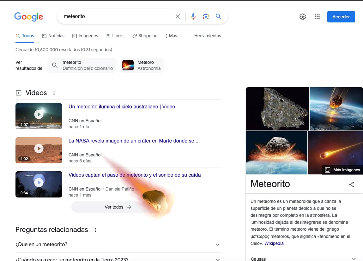Run the search with the magnifying glass icon
The image size is (363, 261).
pos(218,16)
